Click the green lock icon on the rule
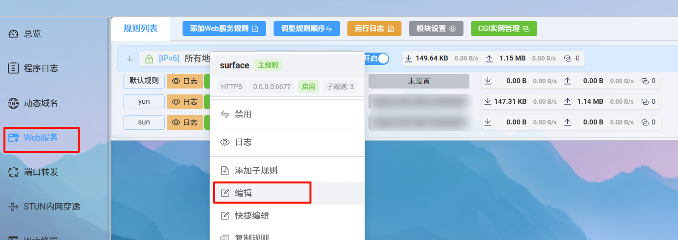Viewport: 678px width, 240px height. pos(149,59)
